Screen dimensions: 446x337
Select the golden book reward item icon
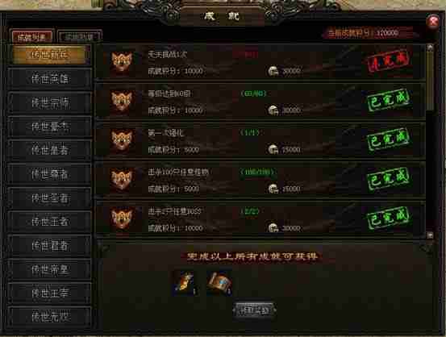click(x=185, y=283)
